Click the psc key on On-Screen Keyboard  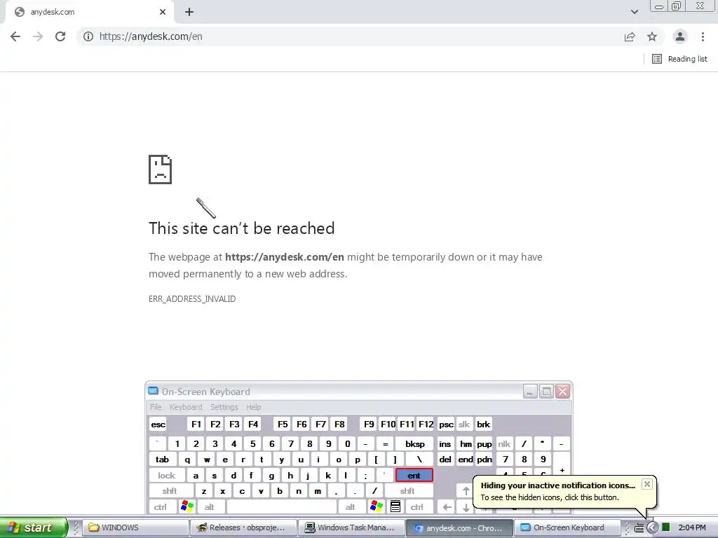tap(446, 425)
